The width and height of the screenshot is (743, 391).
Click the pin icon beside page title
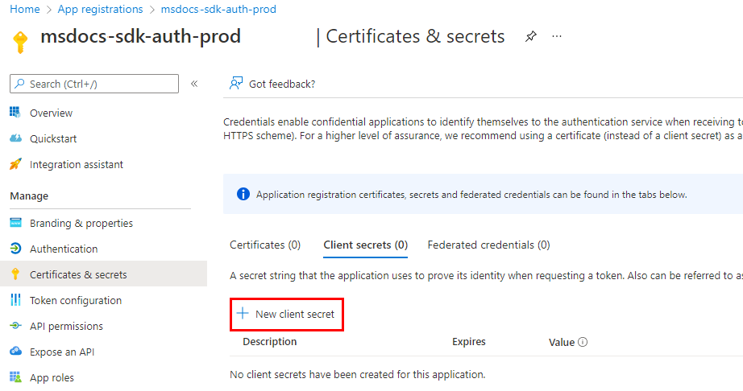click(x=530, y=36)
